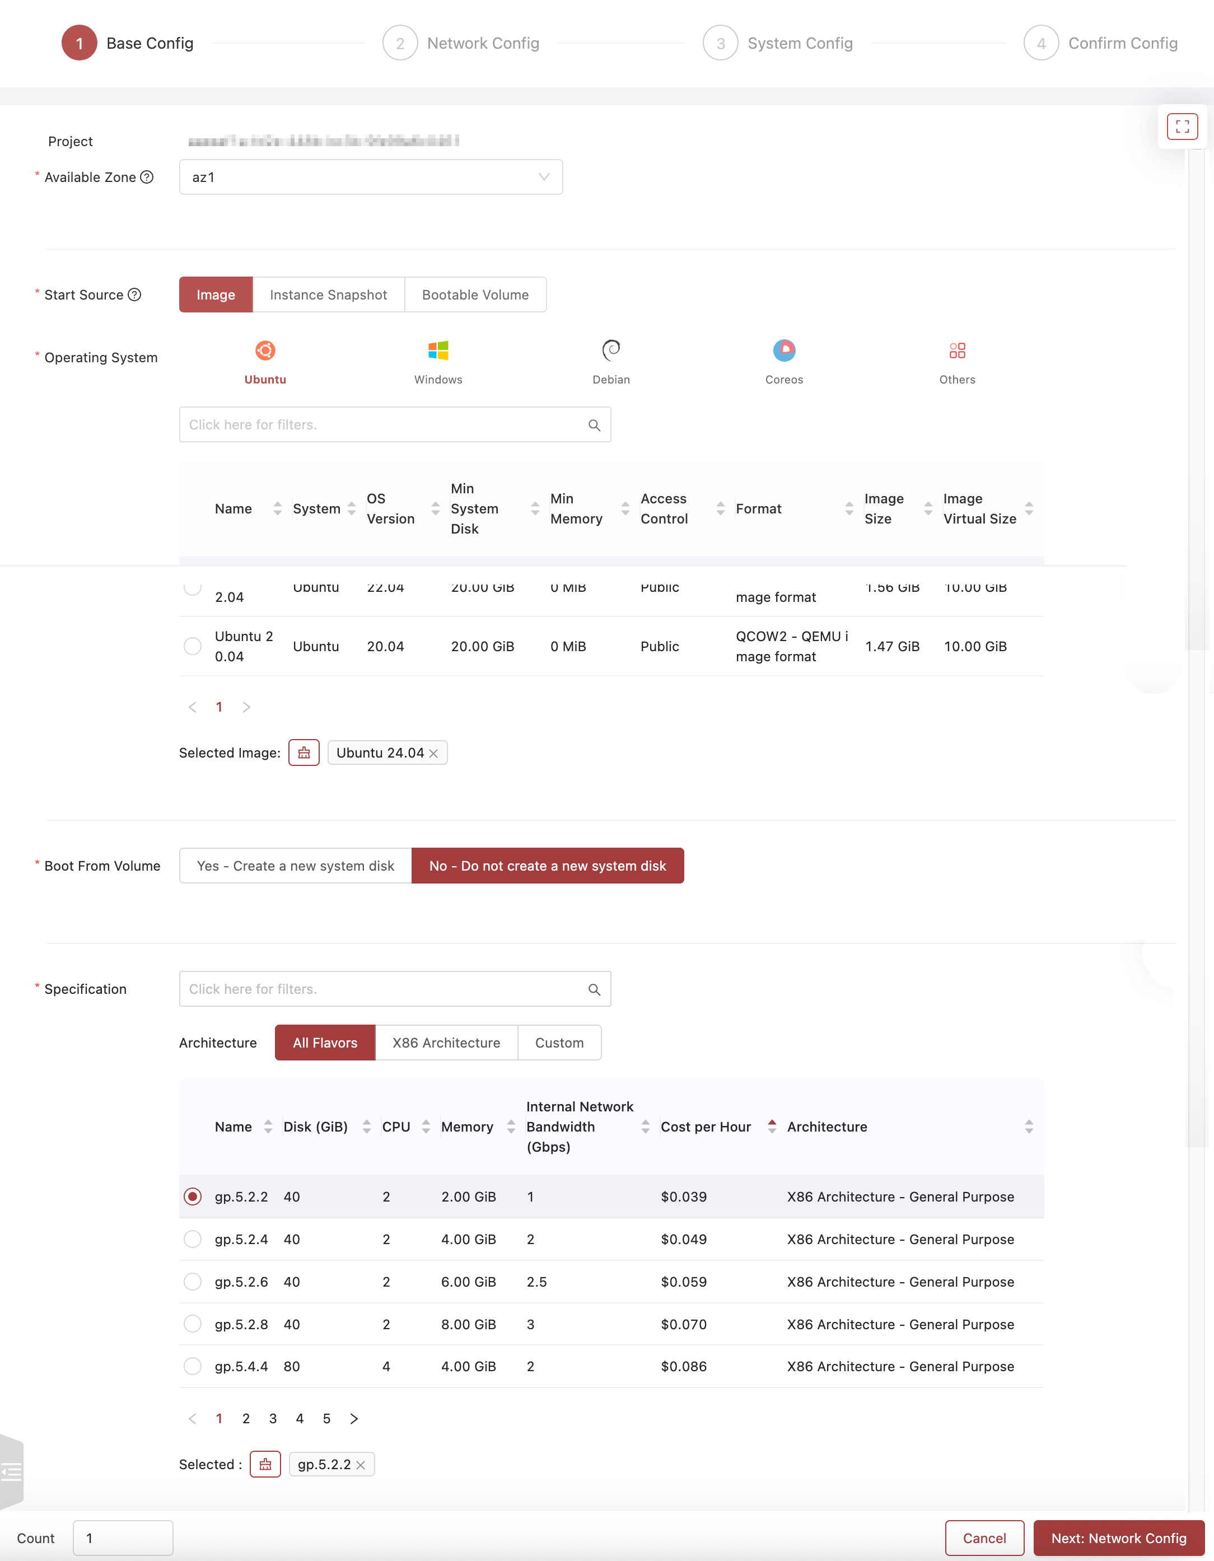Select the Others OS category icon
Viewport: 1214px width, 1561px height.
pos(956,351)
